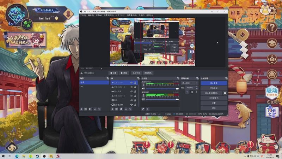Open 文件(F) menu in OBS
This screenshot has height=159, width=282.
point(83,15)
